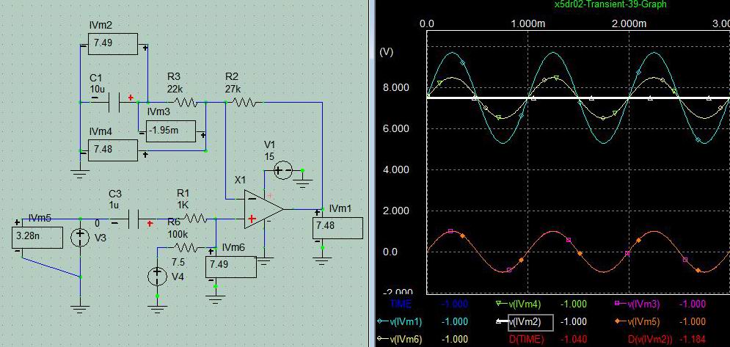Click the R6 100k resistor label
The image size is (730, 347).
pos(178,228)
